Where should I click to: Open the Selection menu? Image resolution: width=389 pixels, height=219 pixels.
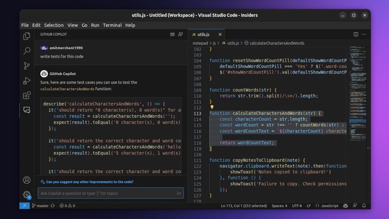pyautogui.click(x=54, y=25)
